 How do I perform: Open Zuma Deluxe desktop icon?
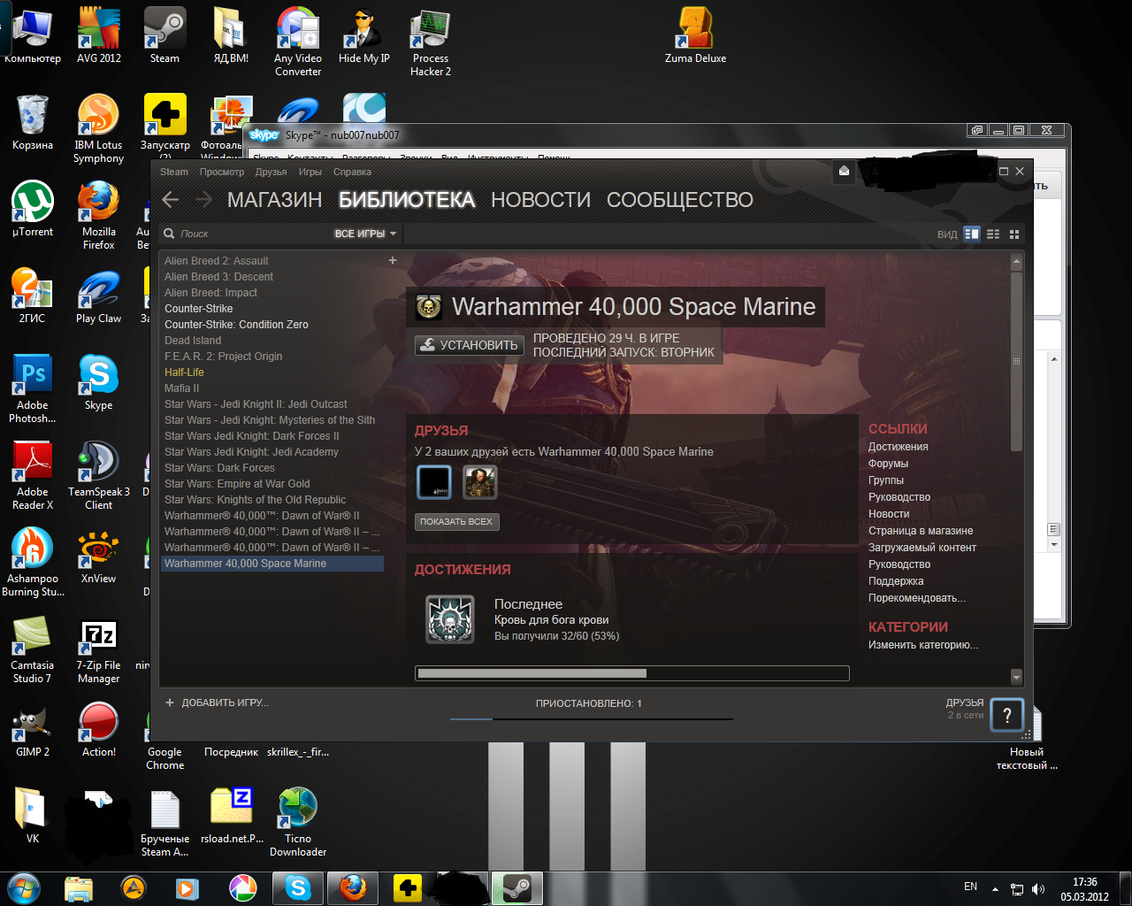click(x=695, y=35)
